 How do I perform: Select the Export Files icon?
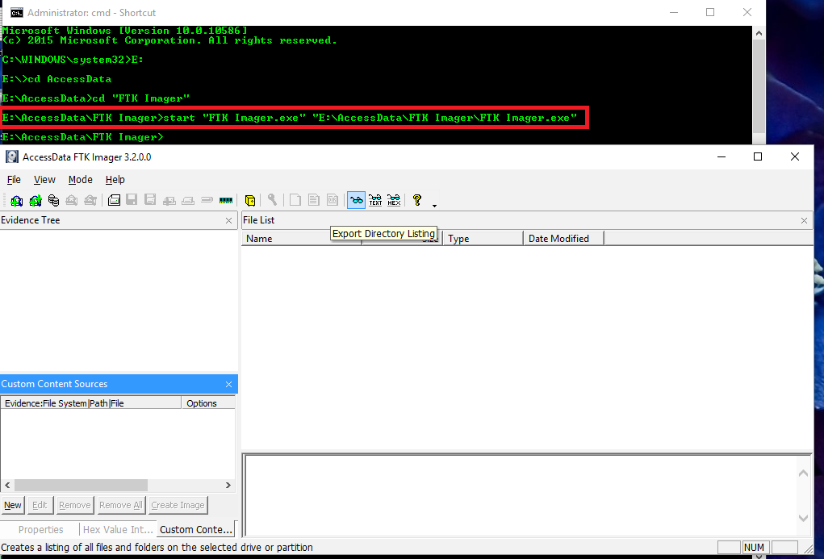point(295,200)
